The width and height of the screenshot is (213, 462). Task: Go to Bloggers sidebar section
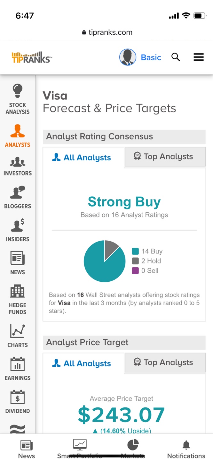coord(18,192)
